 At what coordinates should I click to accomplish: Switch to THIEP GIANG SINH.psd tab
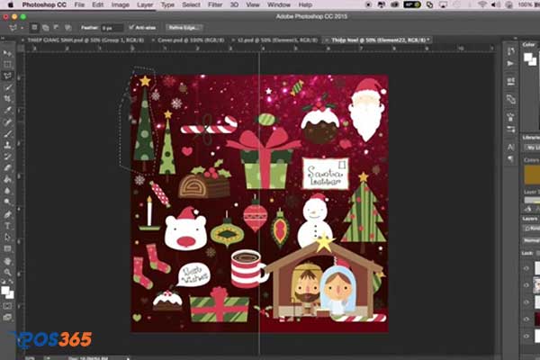click(x=85, y=40)
